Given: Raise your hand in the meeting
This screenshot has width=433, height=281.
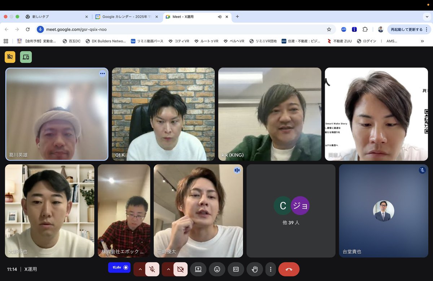Looking at the screenshot, I should point(254,269).
